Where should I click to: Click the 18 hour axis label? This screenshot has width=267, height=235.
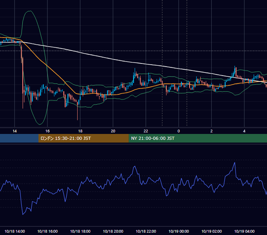[x=80, y=131]
